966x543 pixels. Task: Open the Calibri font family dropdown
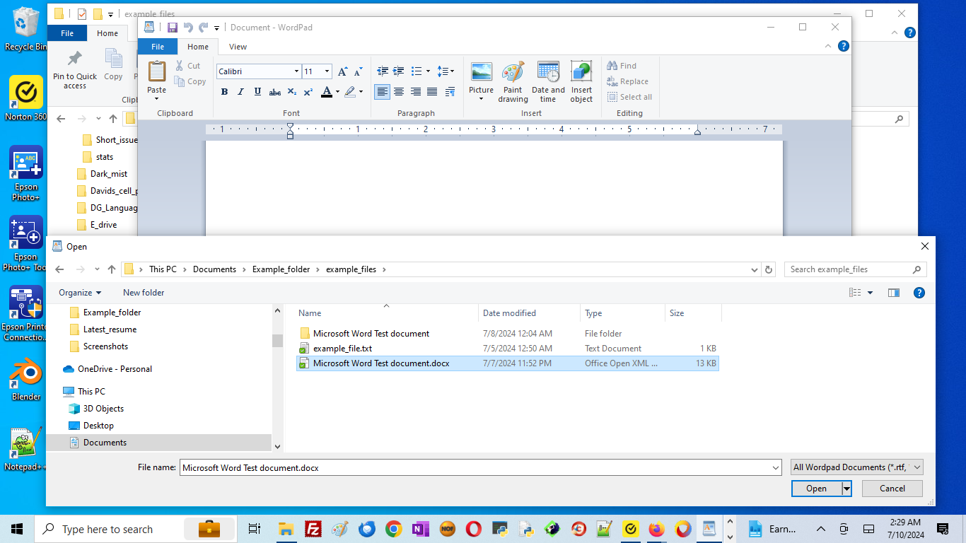tap(296, 71)
